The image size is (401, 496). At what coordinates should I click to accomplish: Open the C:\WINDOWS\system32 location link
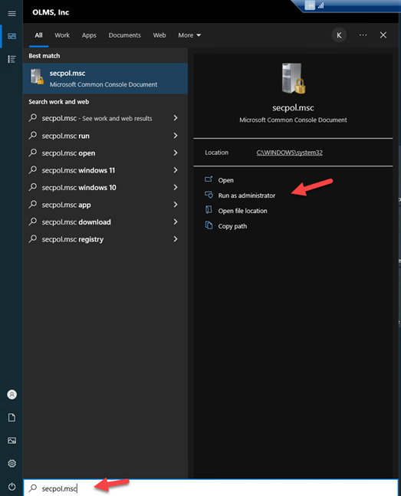(289, 153)
